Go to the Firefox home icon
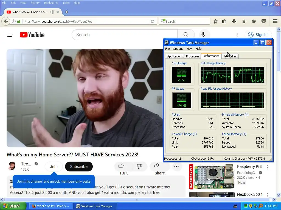The width and height of the screenshot is (281, 210). click(244, 21)
